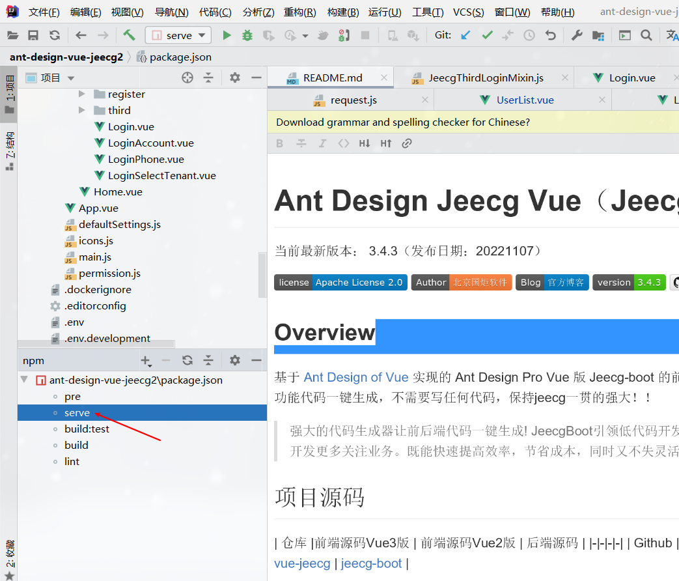Viewport: 679px width, 581px height.
Task: Click the Search Everywhere magnifier
Action: (646, 35)
